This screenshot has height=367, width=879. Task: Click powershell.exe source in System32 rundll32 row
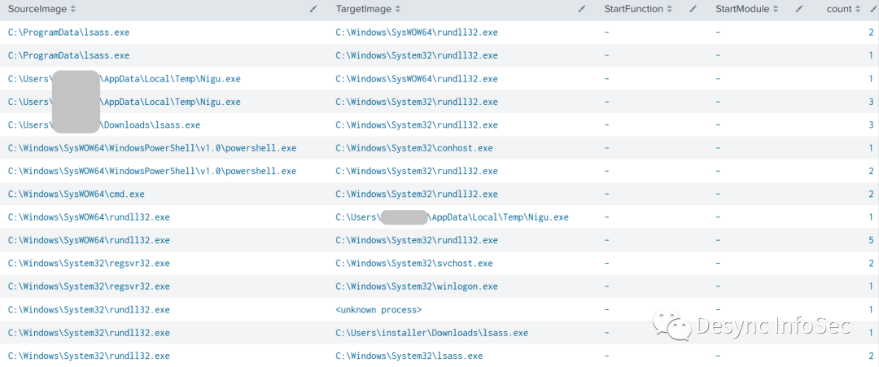click(x=152, y=171)
